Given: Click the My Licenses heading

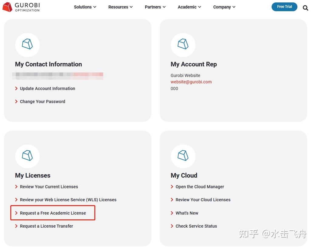Looking at the screenshot, I should (33, 175).
